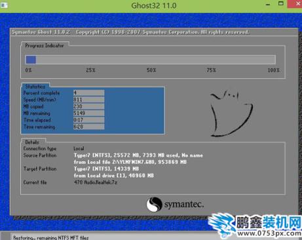
Task: Click the dragon logo watermark
Action: tap(222, 226)
